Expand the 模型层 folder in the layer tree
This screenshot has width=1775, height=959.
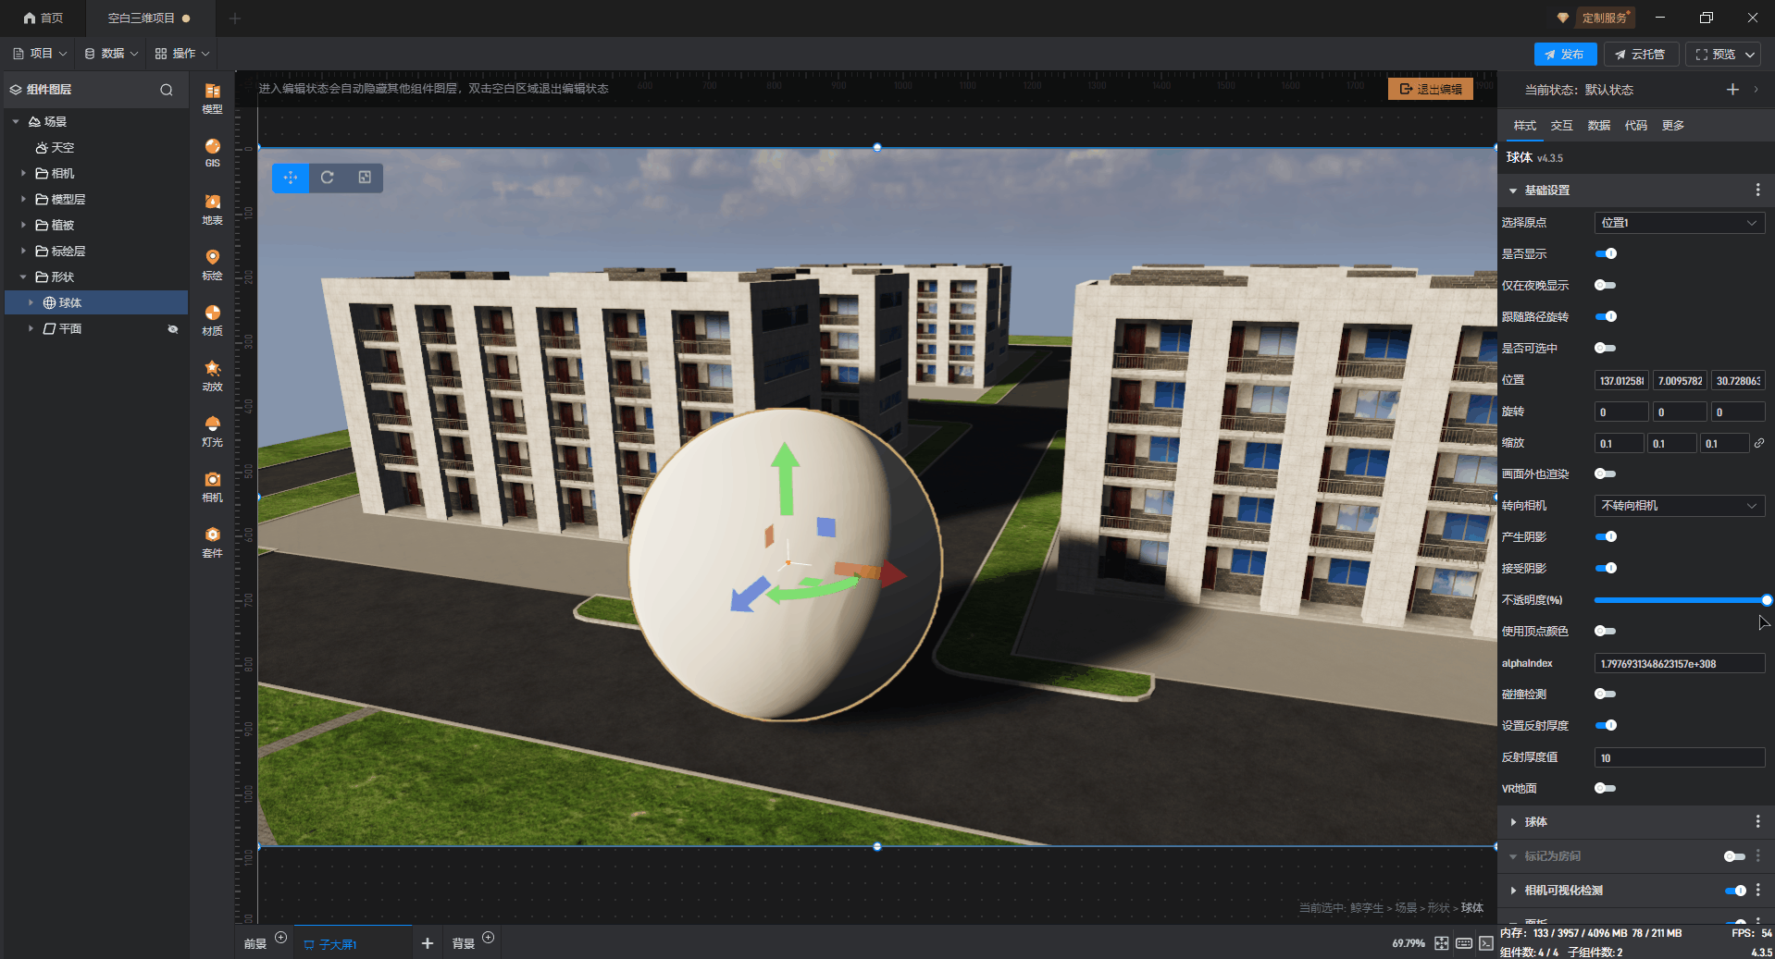(23, 199)
